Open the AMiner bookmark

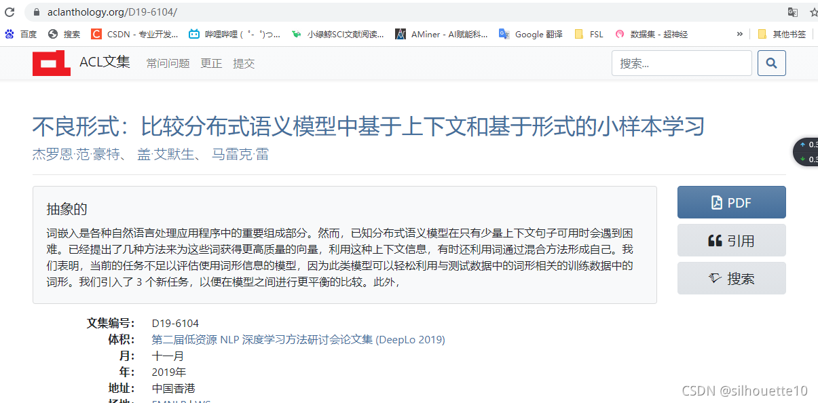click(441, 34)
